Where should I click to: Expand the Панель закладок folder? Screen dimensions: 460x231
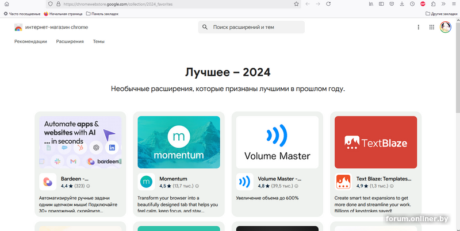point(102,14)
